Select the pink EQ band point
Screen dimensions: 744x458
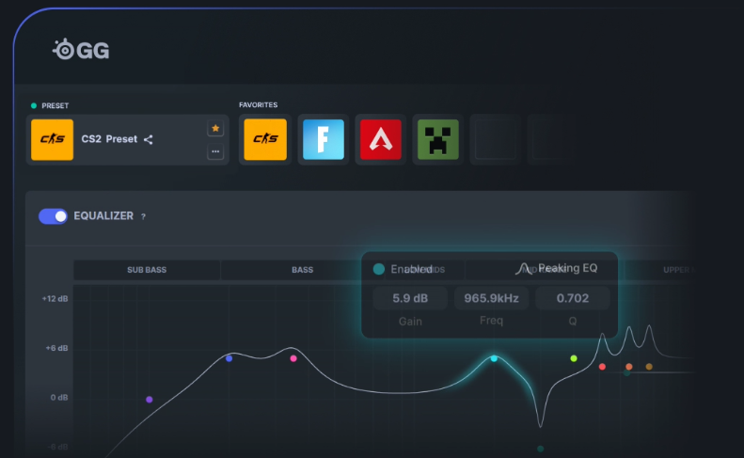click(x=293, y=358)
